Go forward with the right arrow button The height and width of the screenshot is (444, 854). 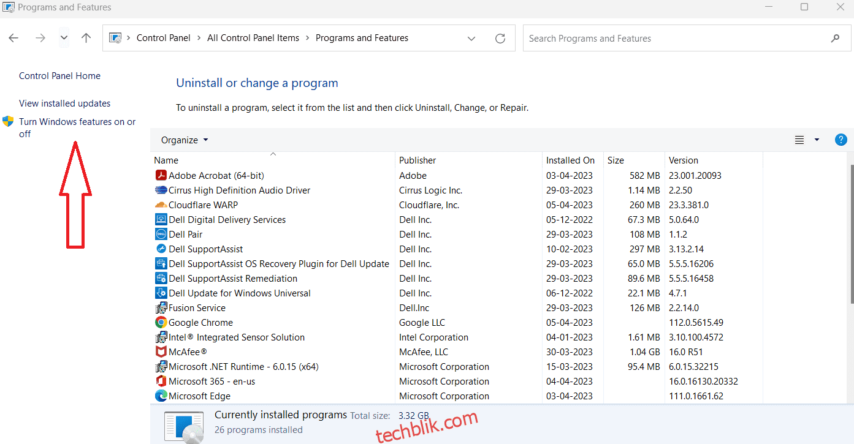coord(40,38)
